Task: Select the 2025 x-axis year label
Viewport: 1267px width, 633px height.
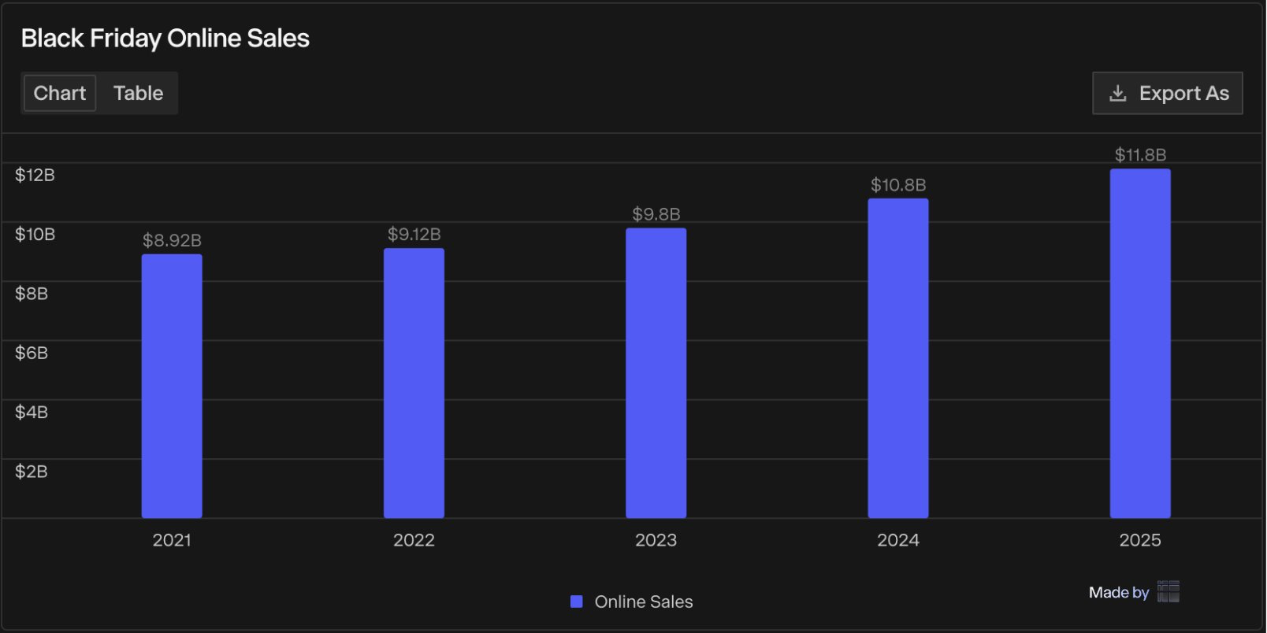Action: click(1139, 540)
